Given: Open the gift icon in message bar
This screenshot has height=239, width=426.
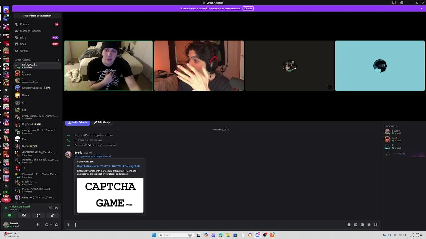Looking at the screenshot, I should (x=349, y=225).
